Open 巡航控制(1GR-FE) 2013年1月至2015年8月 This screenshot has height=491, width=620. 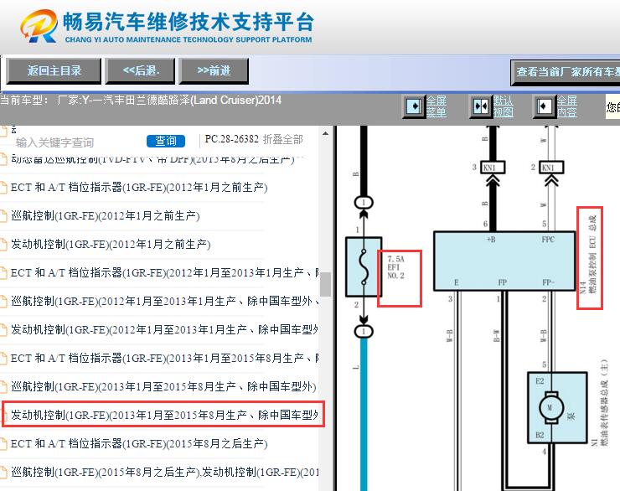tap(163, 386)
